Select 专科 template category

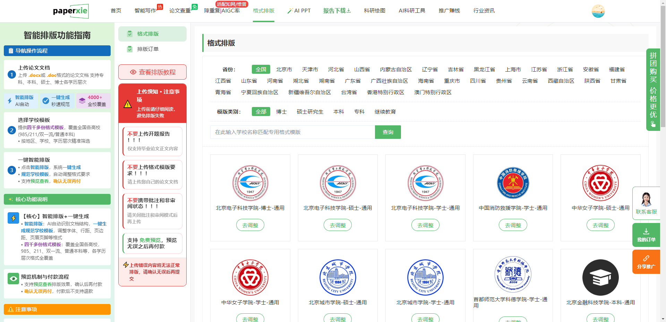tap(359, 112)
